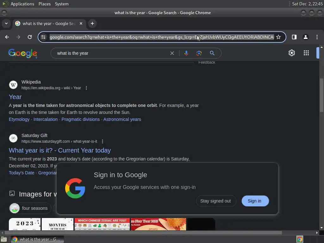Click the Sign in button
The height and width of the screenshot is (243, 324).
tap(255, 201)
